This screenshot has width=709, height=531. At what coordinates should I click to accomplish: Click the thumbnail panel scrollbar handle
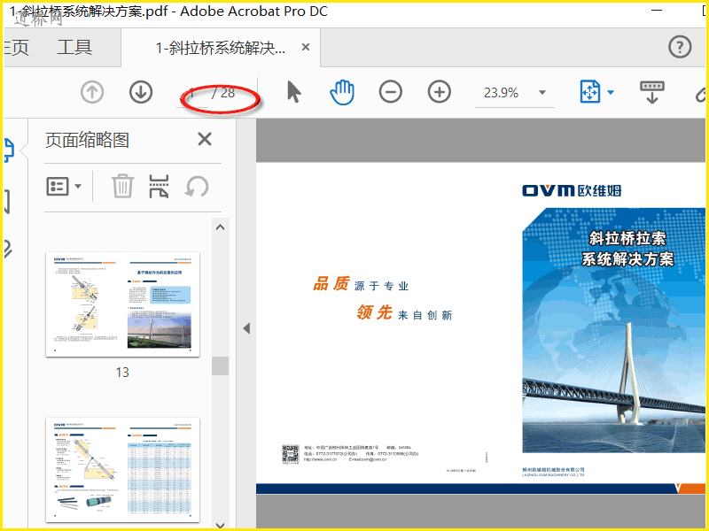(x=220, y=366)
